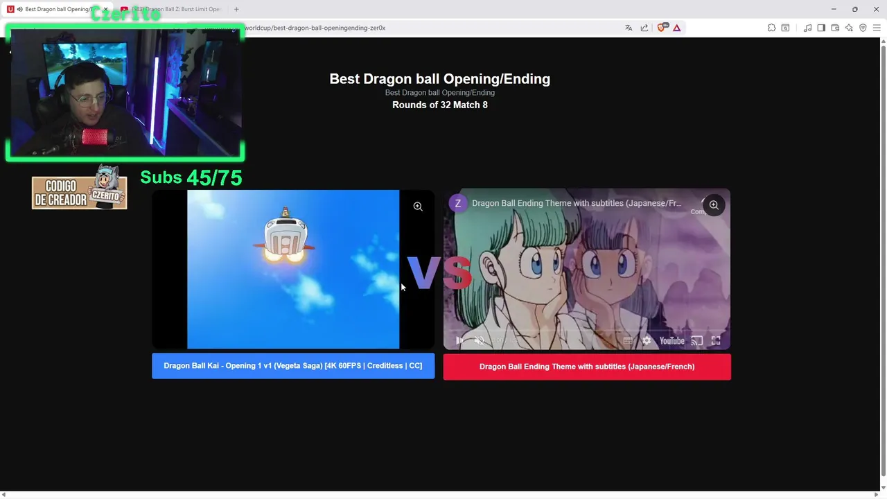887x499 pixels.
Task: Click the tab search icon
Action: 785,28
